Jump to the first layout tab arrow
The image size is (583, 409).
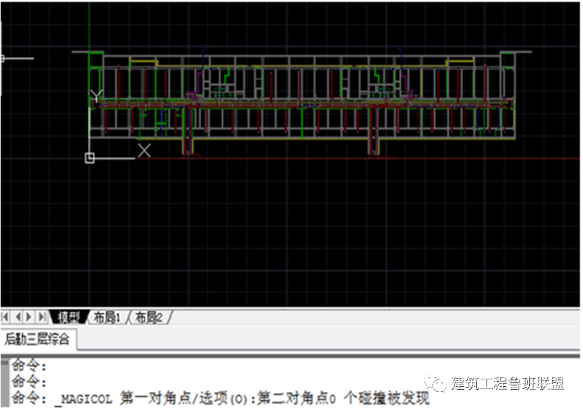5,317
